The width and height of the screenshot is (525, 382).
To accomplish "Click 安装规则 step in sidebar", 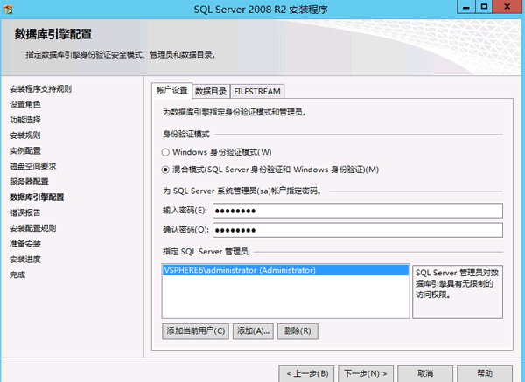I will point(25,135).
